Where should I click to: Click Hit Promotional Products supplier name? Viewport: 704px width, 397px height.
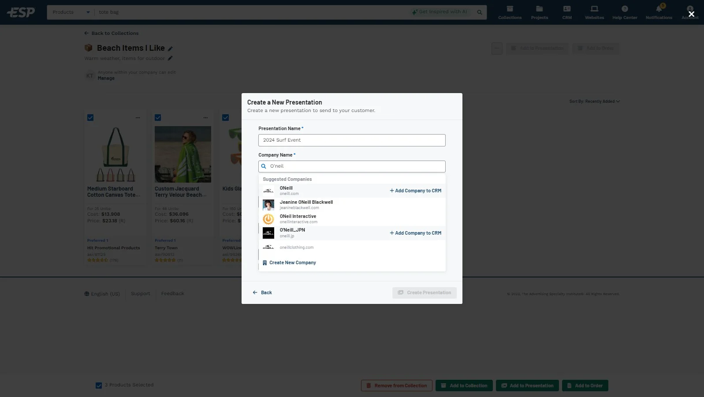113,248
